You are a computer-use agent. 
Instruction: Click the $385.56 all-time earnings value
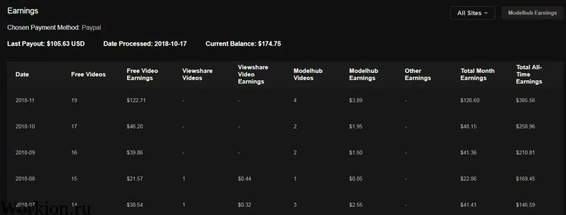[x=525, y=100]
